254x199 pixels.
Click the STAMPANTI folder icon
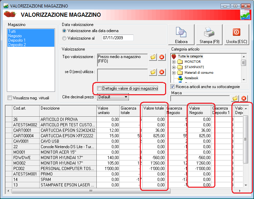180,67
